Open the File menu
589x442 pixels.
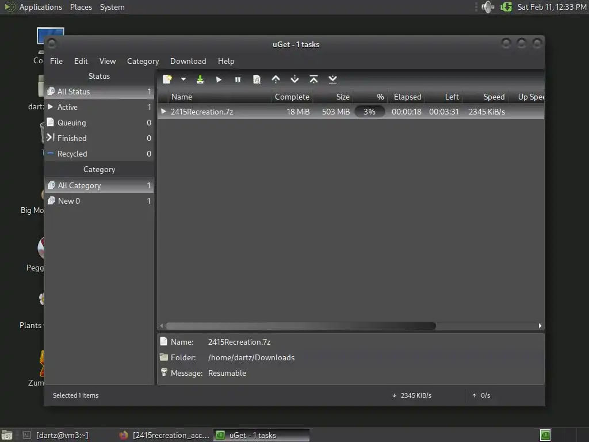56,61
